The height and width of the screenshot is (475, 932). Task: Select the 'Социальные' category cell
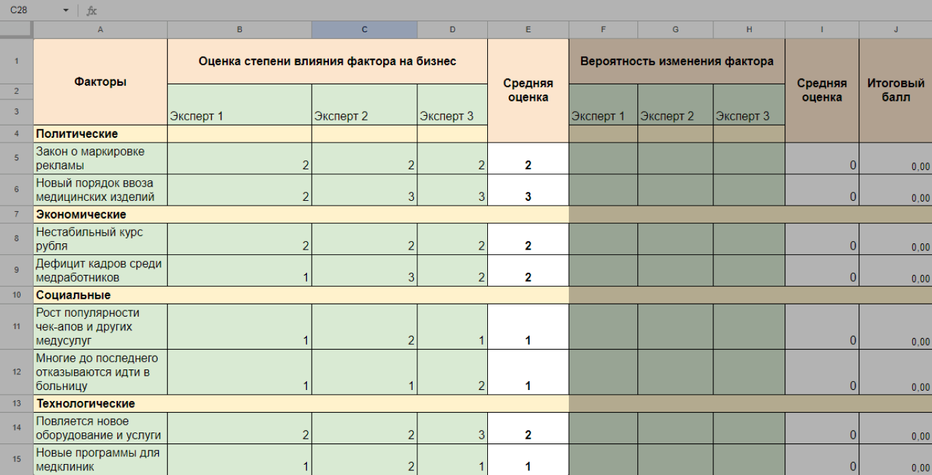[x=302, y=295]
